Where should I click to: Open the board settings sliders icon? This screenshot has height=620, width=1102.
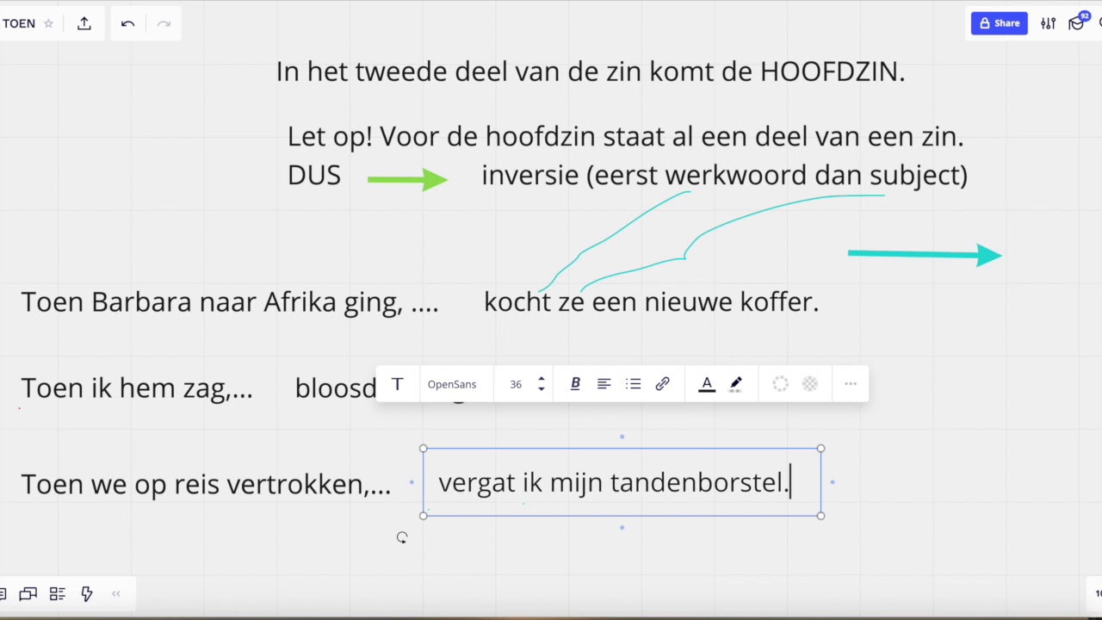[1048, 23]
